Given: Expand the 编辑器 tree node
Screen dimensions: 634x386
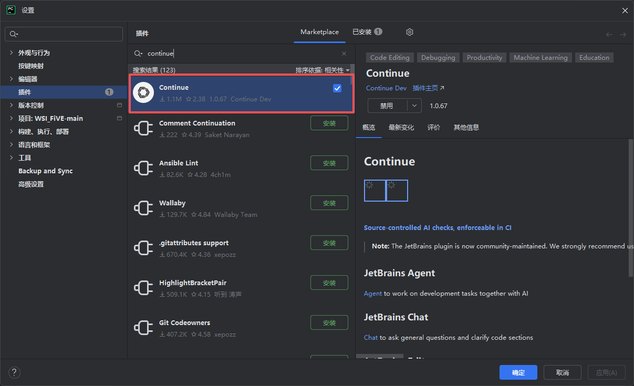Looking at the screenshot, I should coord(12,79).
